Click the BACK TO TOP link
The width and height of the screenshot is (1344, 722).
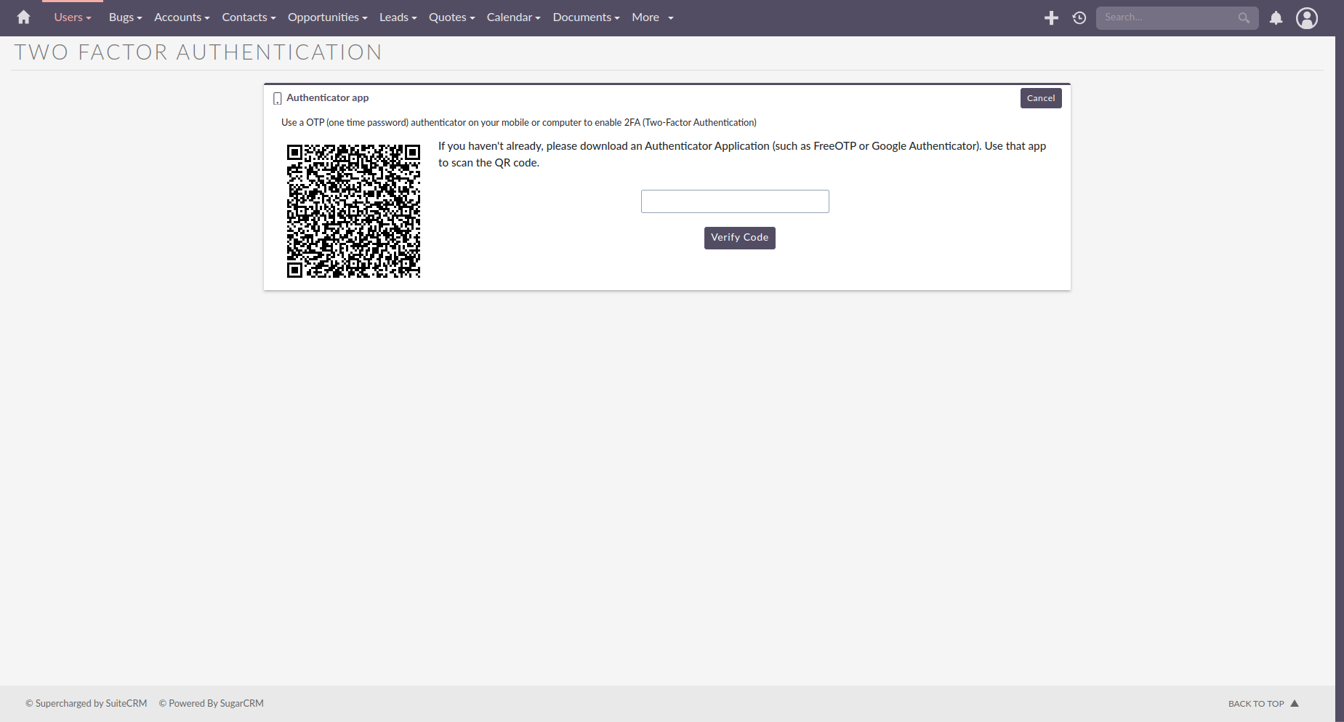tap(1255, 703)
